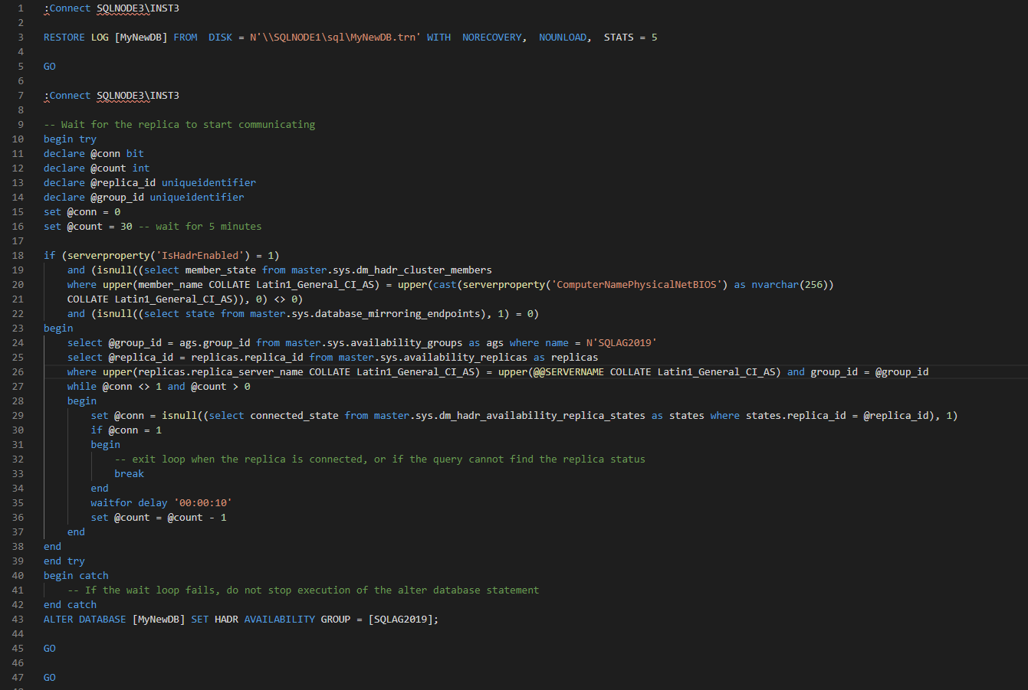
Task: Click the 'Wait for the replica to start communicating' comment
Action: coord(179,124)
